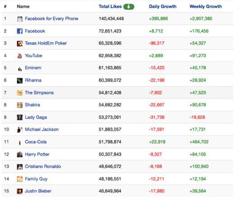This screenshot has width=234, height=197.
Task: Click the Cristiano Ronaldo thumbnail icon
Action: tap(20, 167)
